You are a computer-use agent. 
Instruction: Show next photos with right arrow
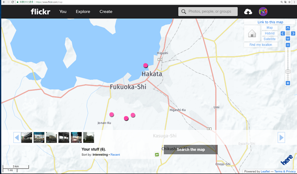(281, 137)
